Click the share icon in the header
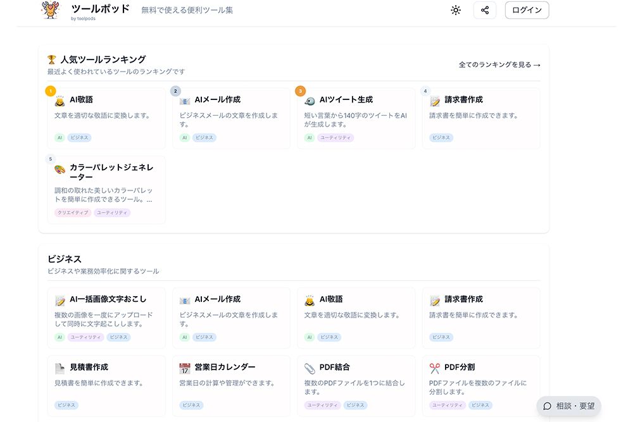 click(x=485, y=10)
